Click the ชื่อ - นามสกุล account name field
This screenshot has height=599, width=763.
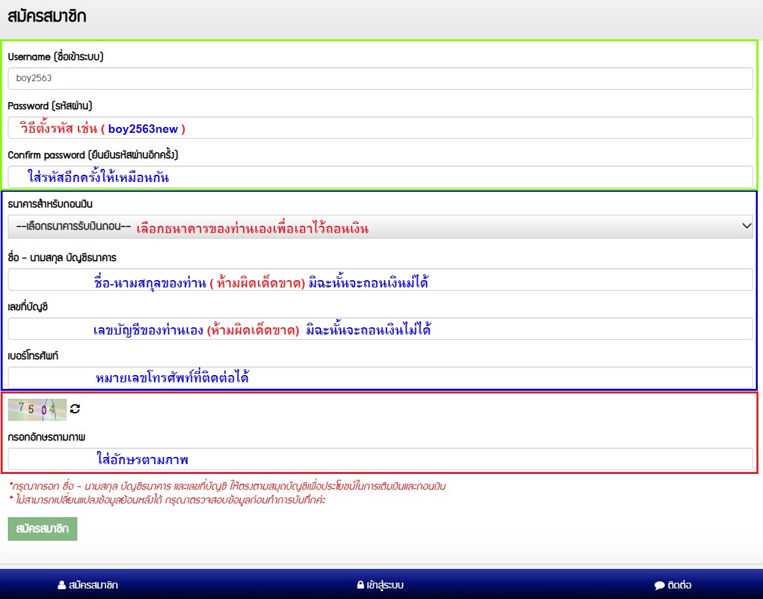point(381,281)
